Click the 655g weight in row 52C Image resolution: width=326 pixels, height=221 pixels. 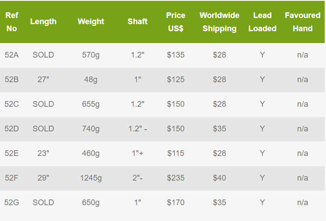coord(91,104)
